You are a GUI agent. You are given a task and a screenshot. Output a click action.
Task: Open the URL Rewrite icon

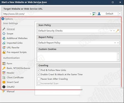4,48
